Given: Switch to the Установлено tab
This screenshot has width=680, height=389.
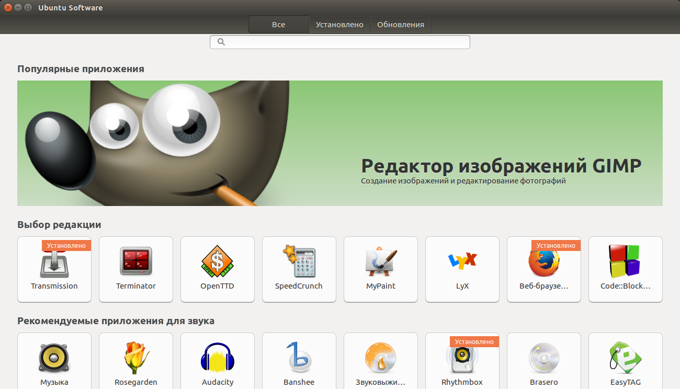Looking at the screenshot, I should pyautogui.click(x=339, y=25).
